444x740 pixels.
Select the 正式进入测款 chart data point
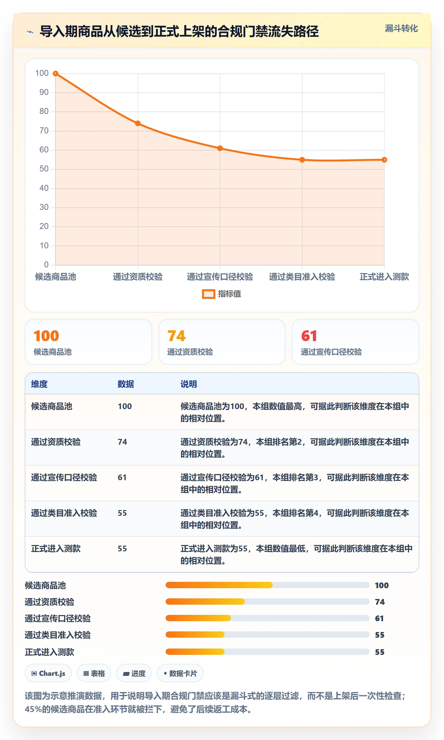(x=384, y=160)
